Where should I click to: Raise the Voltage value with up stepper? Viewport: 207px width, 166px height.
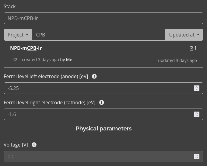pos(197,155)
